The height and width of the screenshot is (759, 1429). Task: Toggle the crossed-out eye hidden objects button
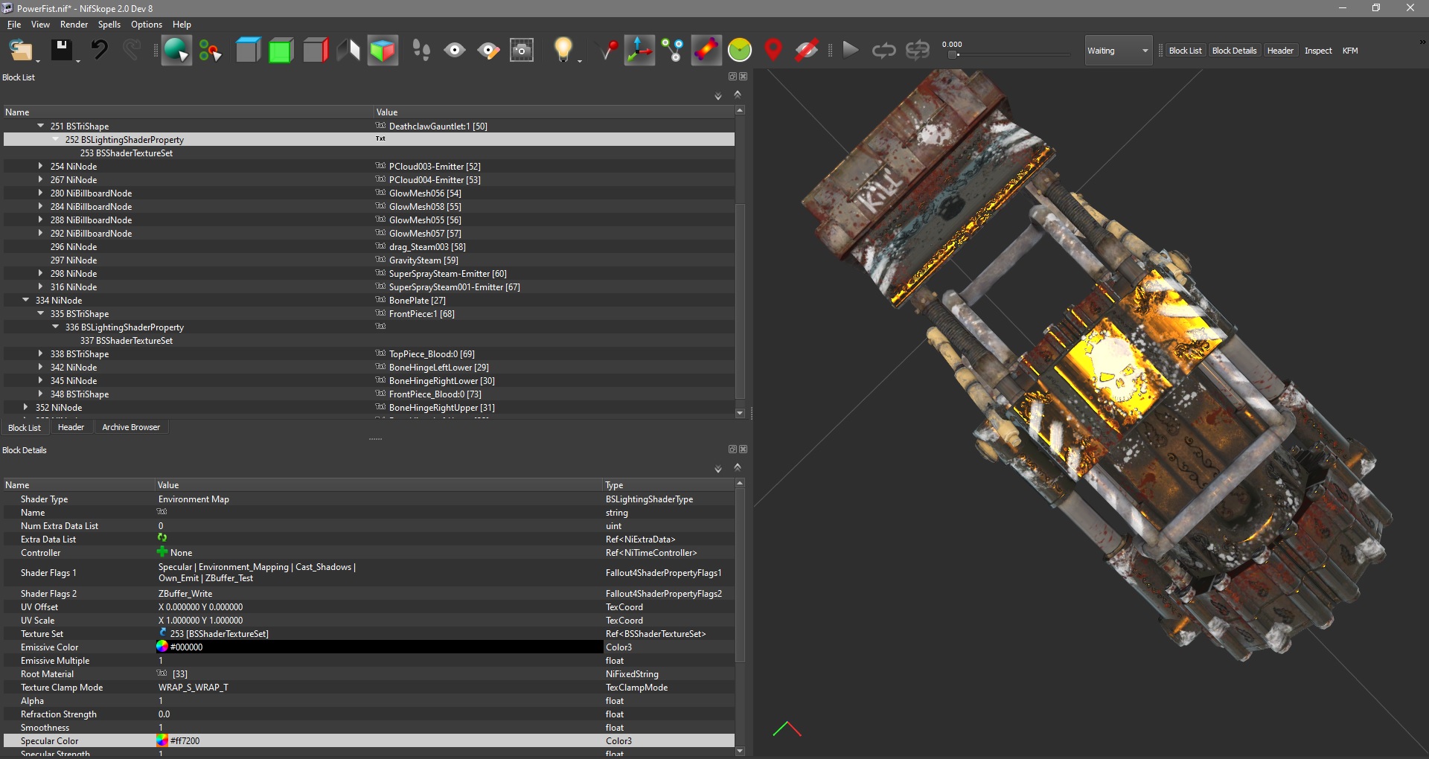pos(807,51)
